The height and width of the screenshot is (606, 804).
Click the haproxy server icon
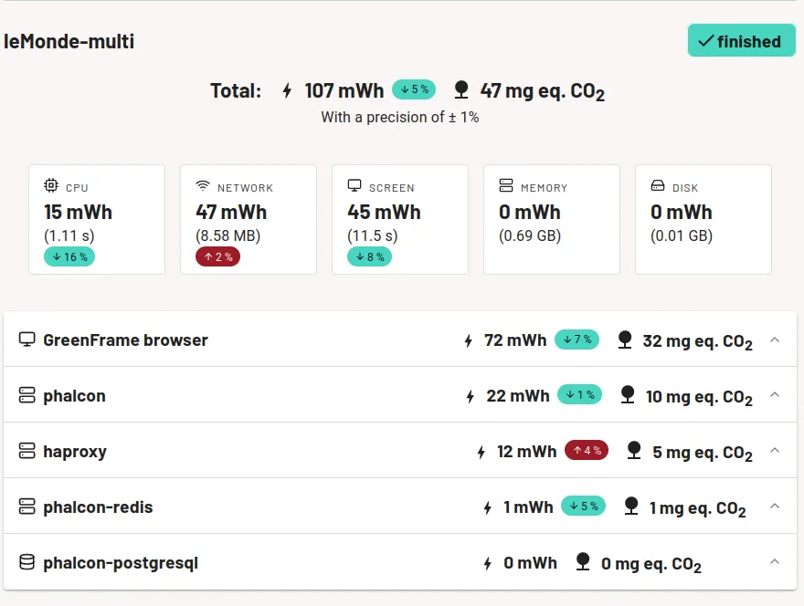pos(27,451)
